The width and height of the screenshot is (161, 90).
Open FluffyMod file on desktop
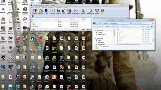pos(84,68)
